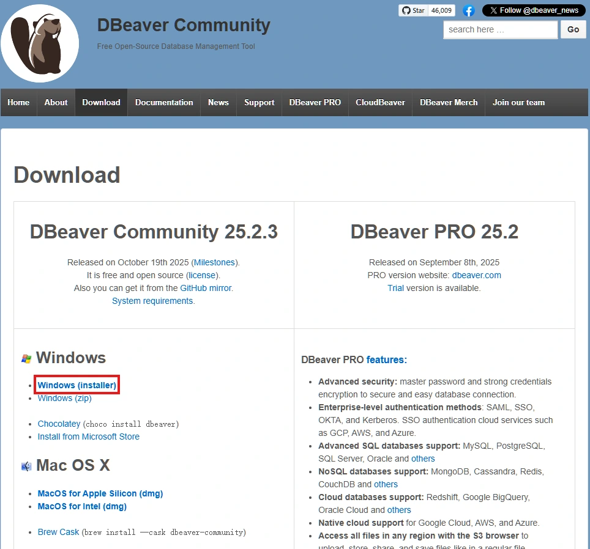
Task: Go to the DBeaver PRO menu item
Action: coord(315,103)
